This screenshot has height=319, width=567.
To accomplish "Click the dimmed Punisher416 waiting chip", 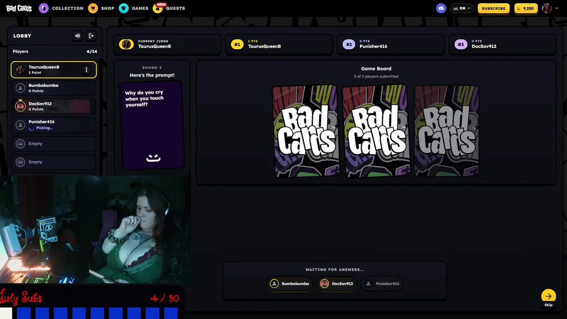I will (383, 284).
